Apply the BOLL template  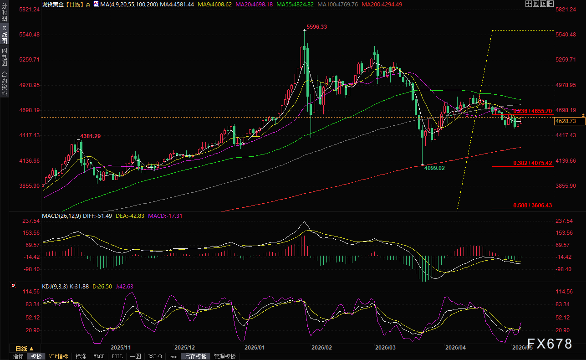[117, 356]
